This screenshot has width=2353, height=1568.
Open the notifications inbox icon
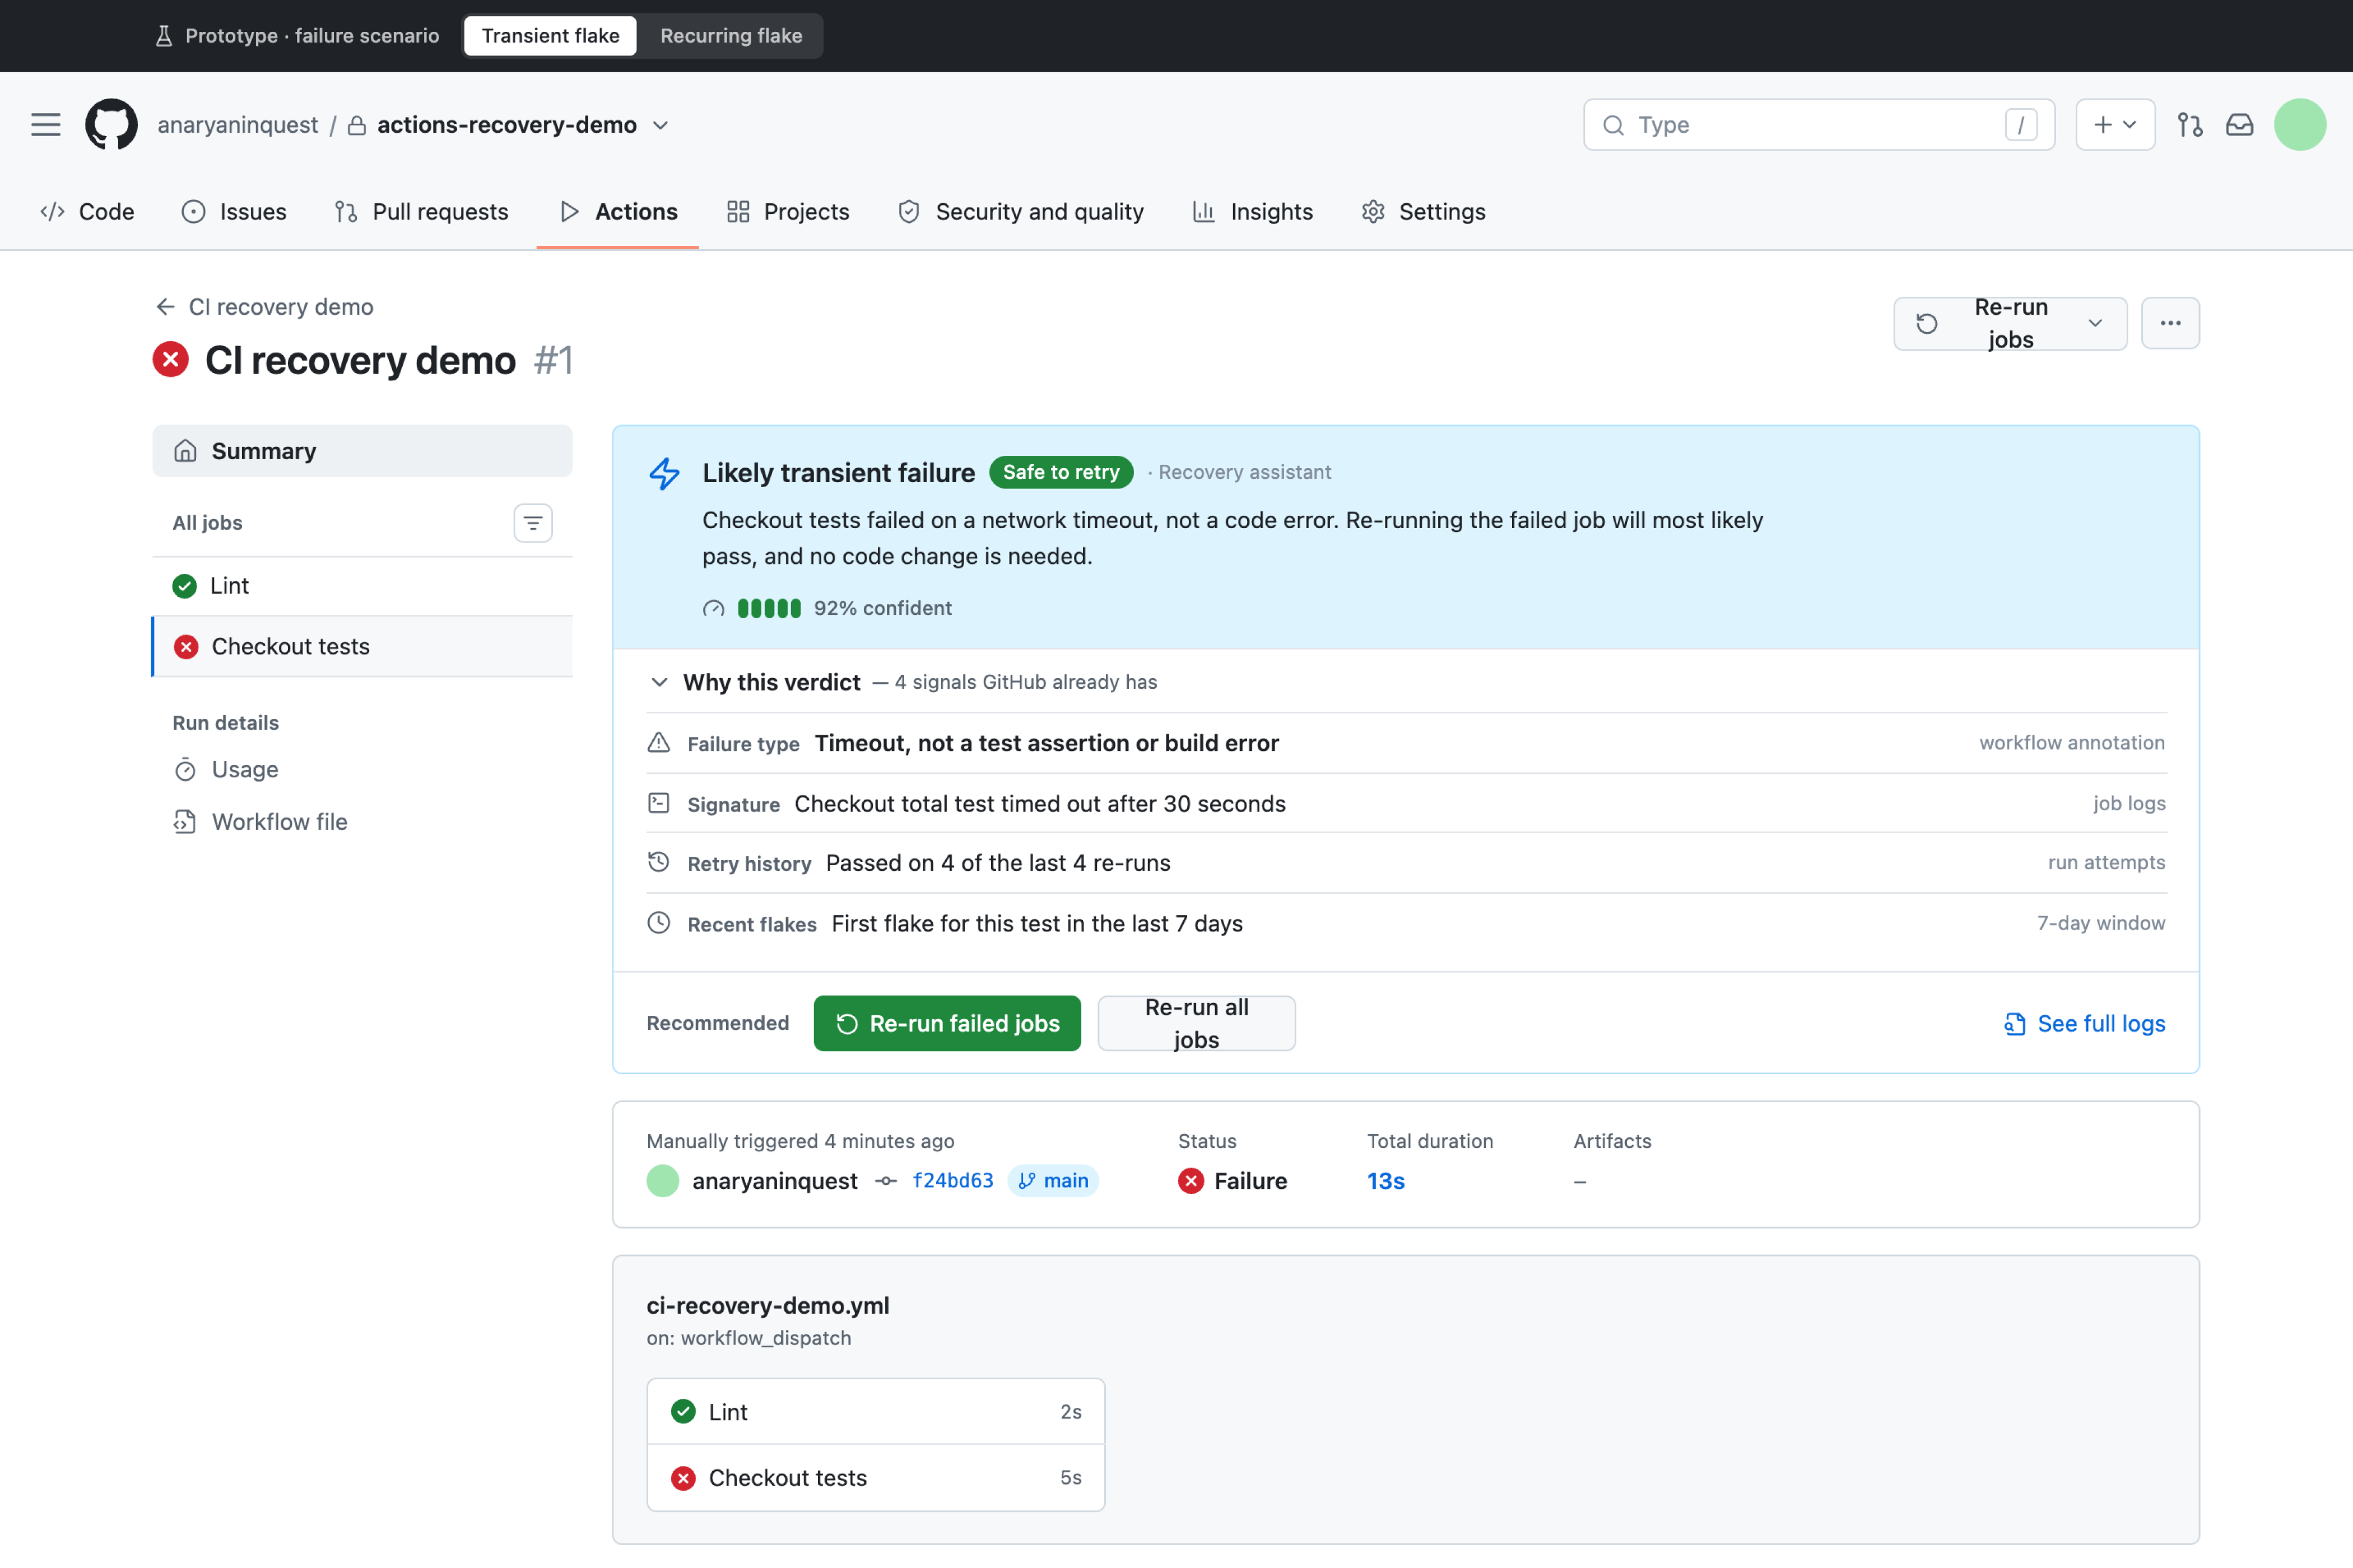[x=2239, y=125]
